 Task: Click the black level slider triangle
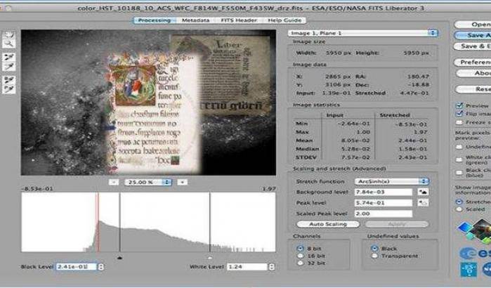[x=119, y=258]
